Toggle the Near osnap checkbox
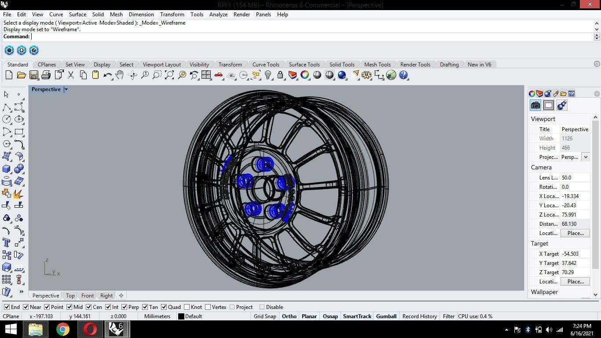Screen dimensions: 601x338 (26, 307)
